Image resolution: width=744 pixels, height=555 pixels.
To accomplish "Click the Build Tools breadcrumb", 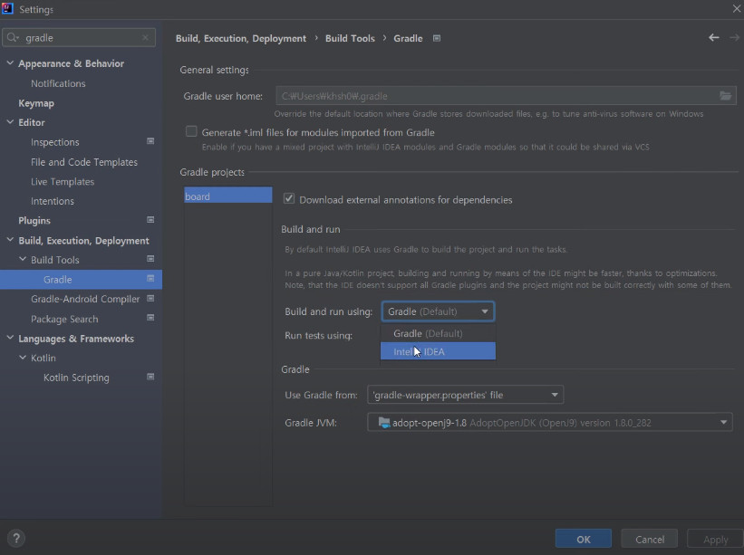I will tap(350, 38).
